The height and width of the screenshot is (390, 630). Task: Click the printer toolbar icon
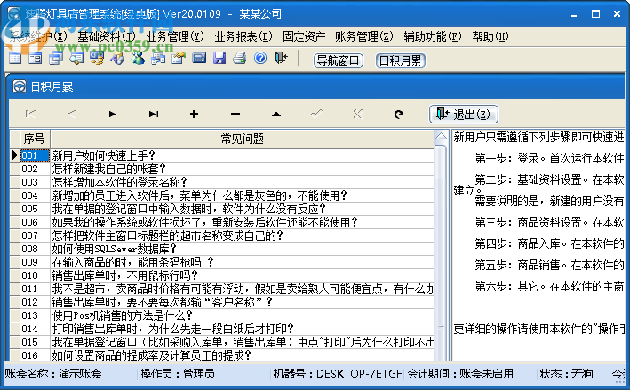click(240, 59)
